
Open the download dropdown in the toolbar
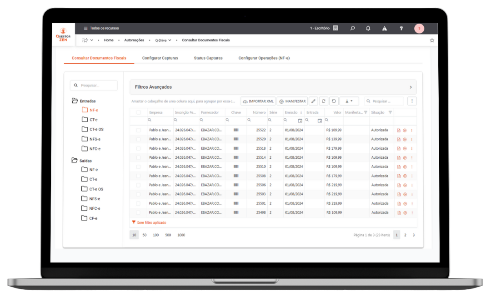coord(349,101)
